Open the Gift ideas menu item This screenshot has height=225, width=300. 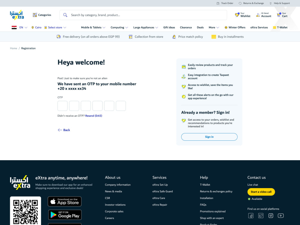click(169, 28)
